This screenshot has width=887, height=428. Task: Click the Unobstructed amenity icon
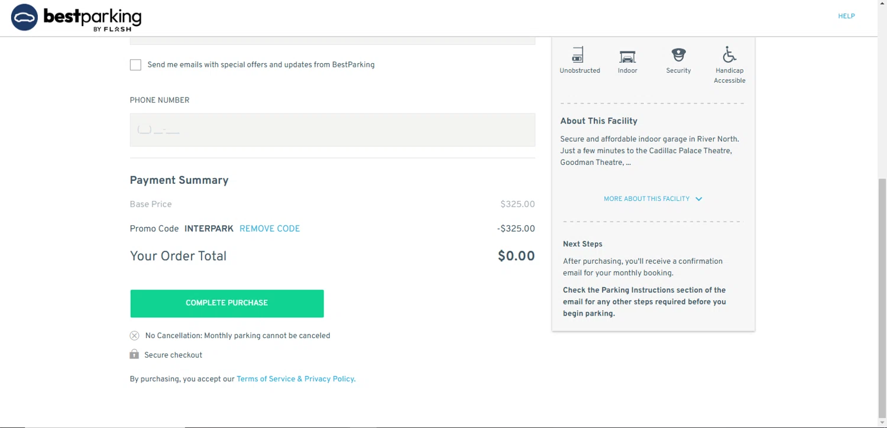pyautogui.click(x=578, y=55)
